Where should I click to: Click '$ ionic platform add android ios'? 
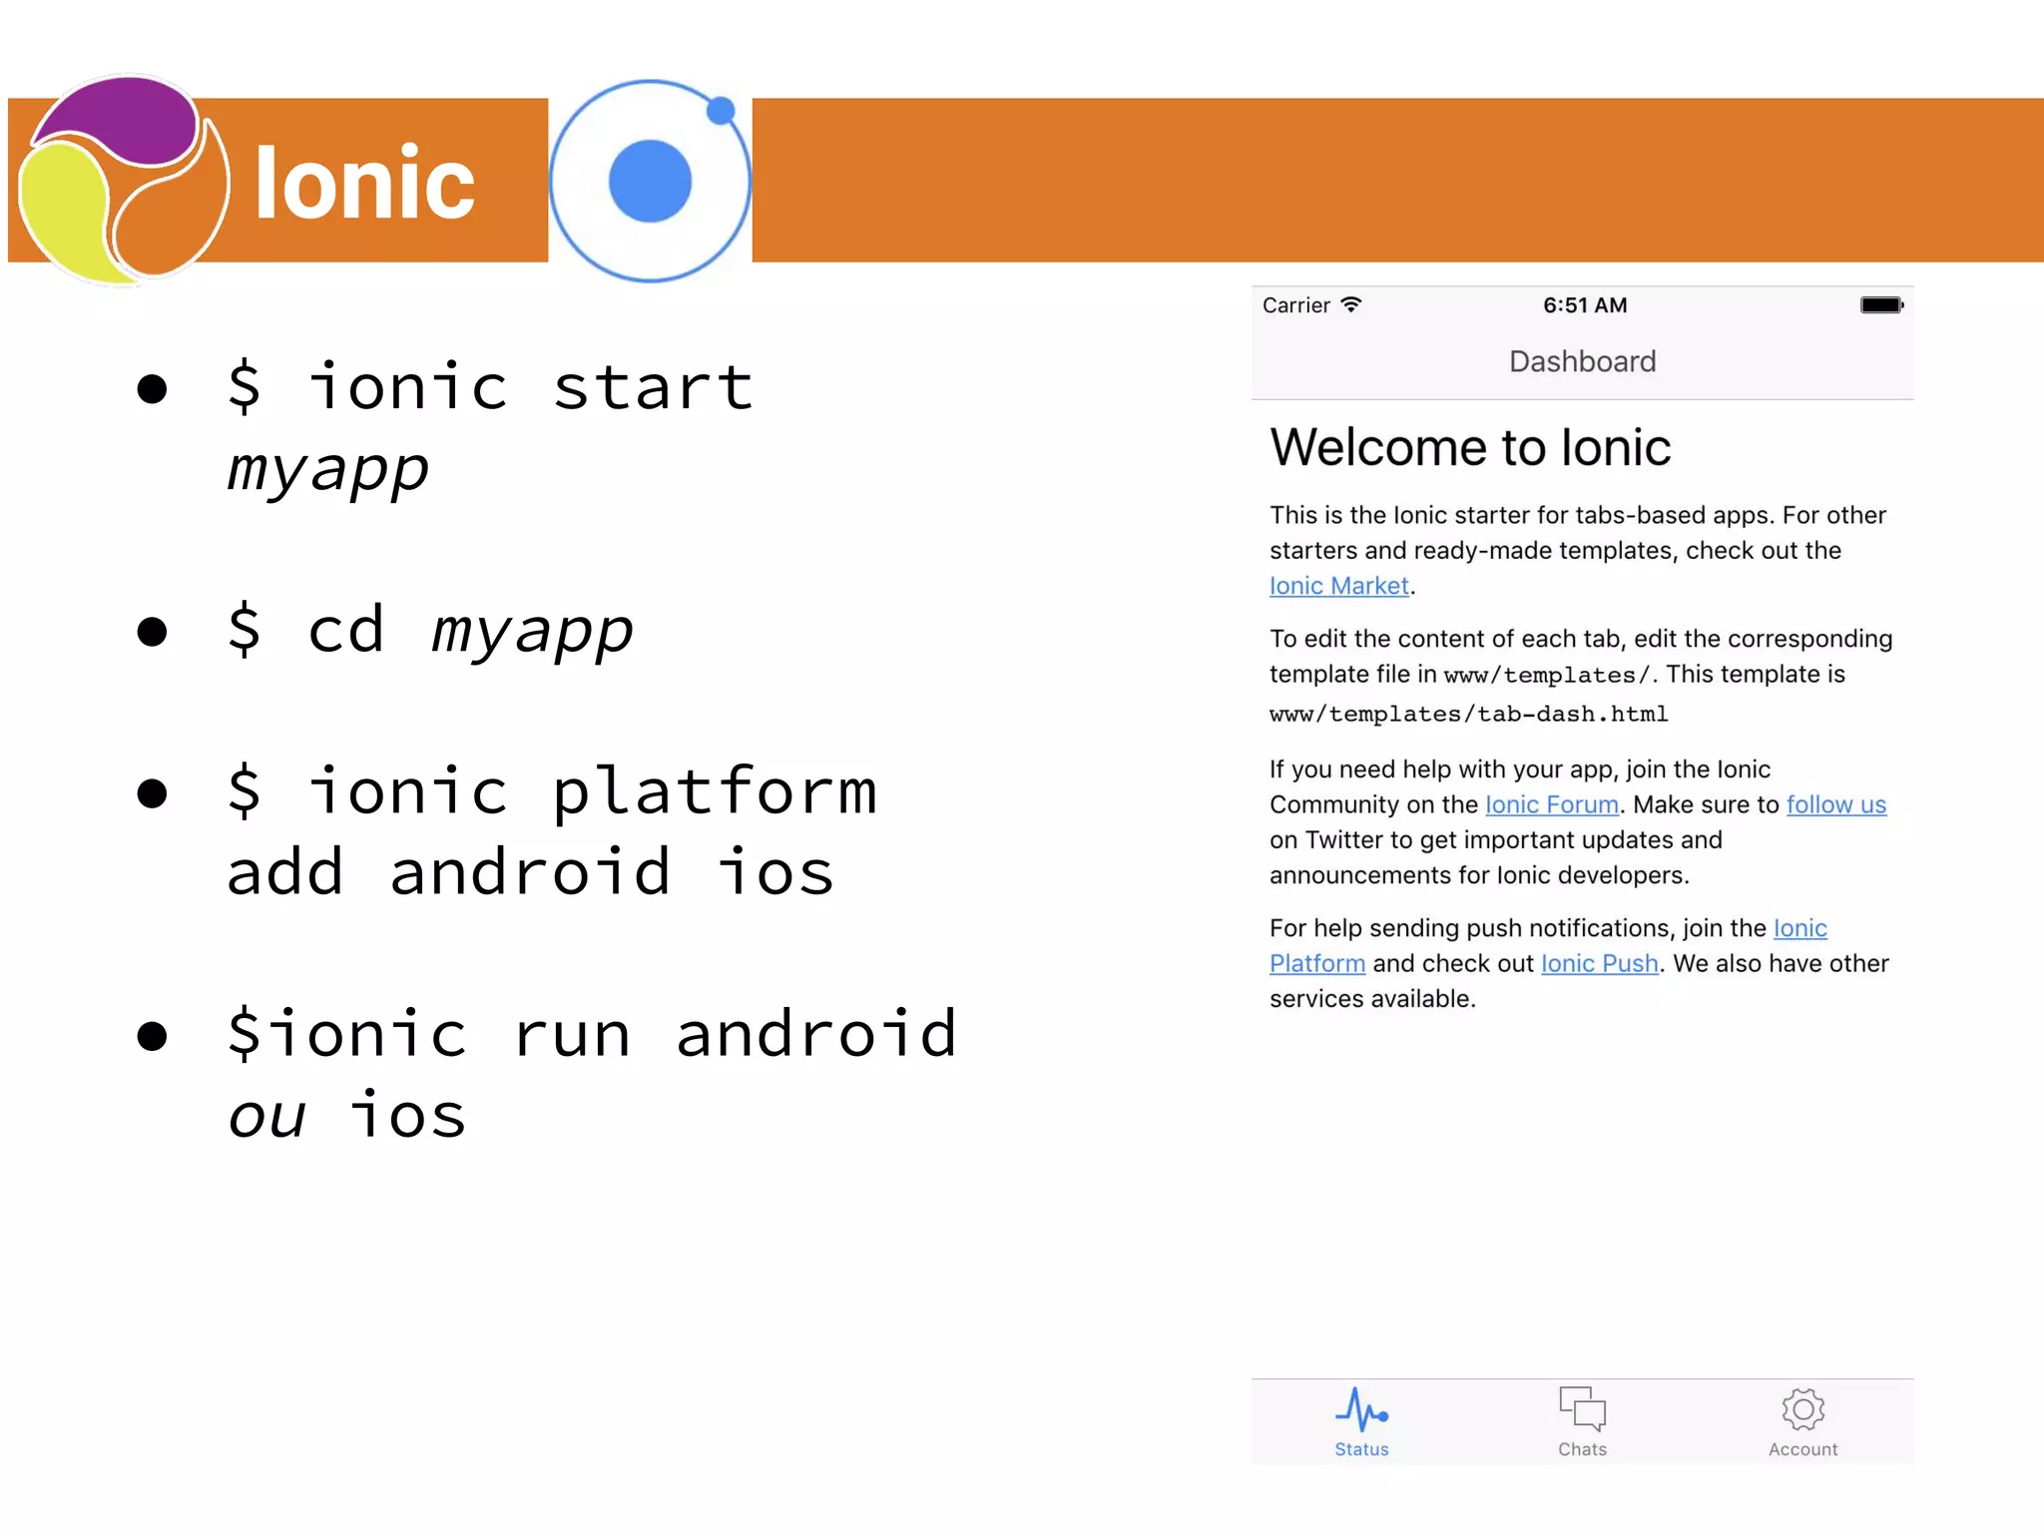tap(552, 831)
